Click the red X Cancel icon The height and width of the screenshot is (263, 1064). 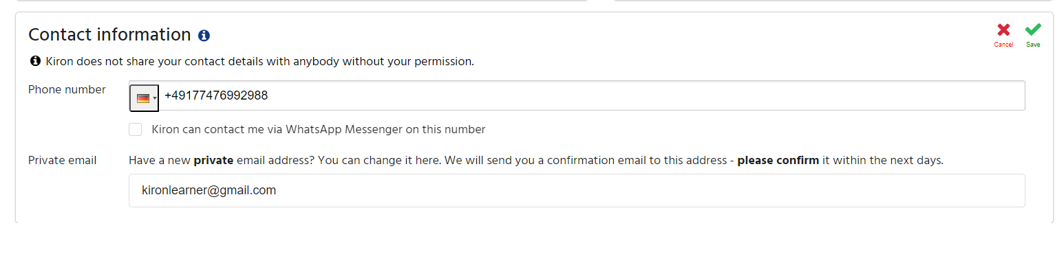pyautogui.click(x=1003, y=30)
